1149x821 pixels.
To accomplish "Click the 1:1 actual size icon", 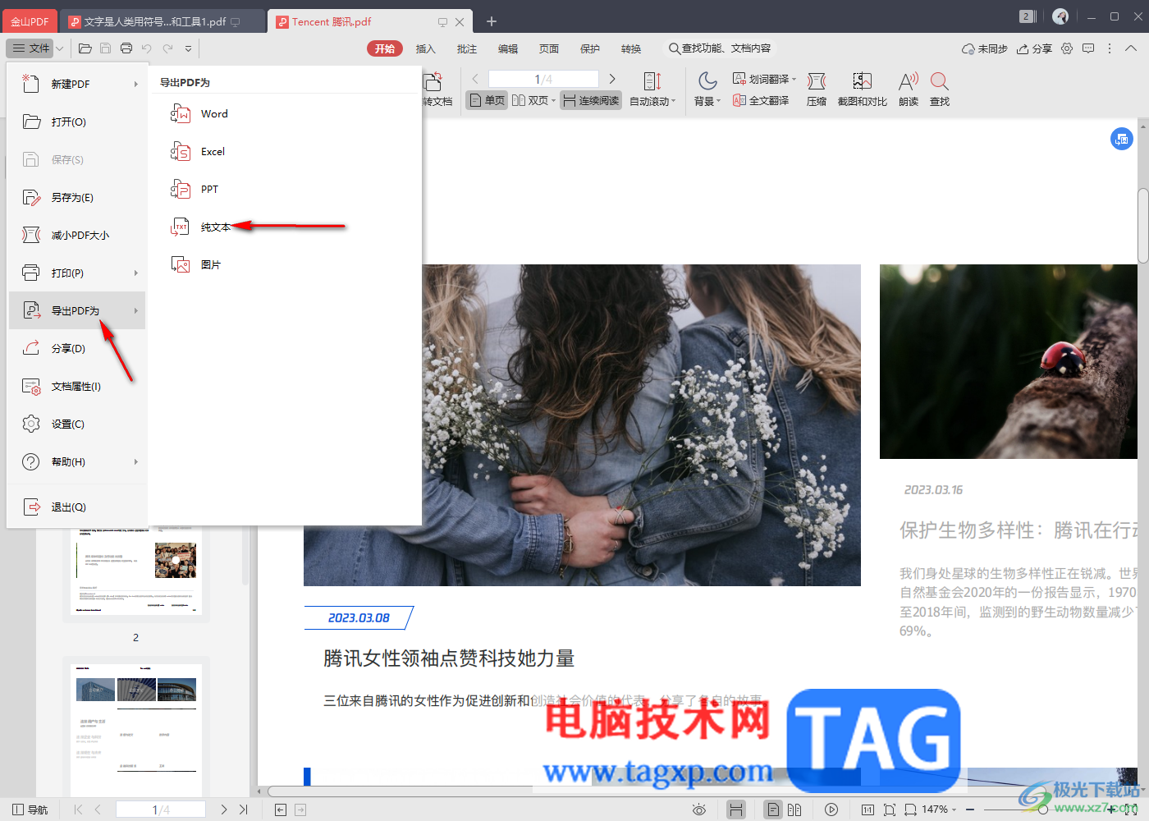I will tap(867, 810).
